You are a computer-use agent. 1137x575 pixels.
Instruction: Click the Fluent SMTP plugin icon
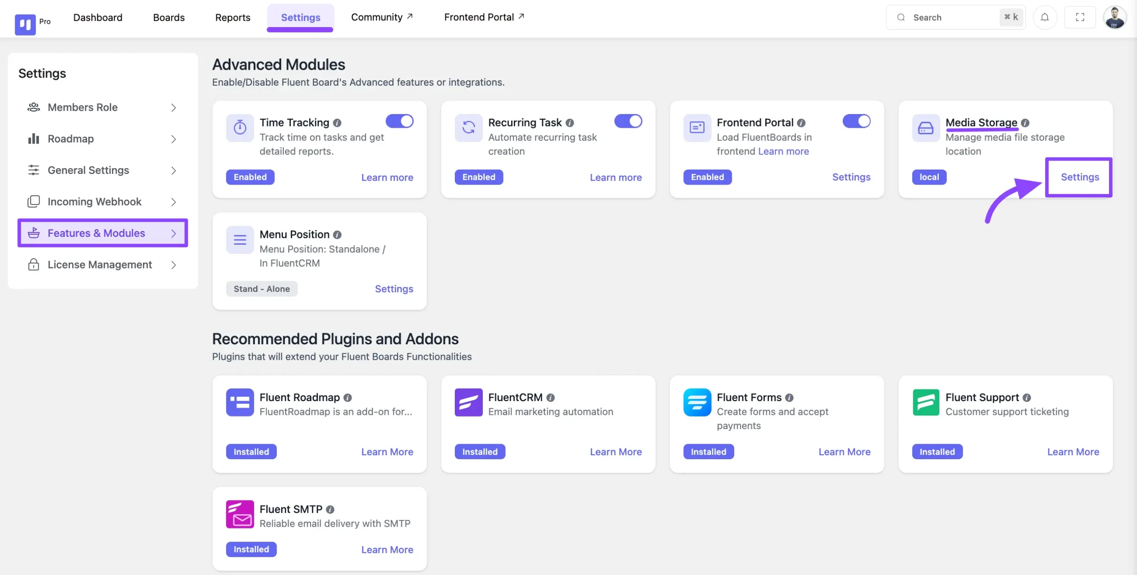[240, 514]
